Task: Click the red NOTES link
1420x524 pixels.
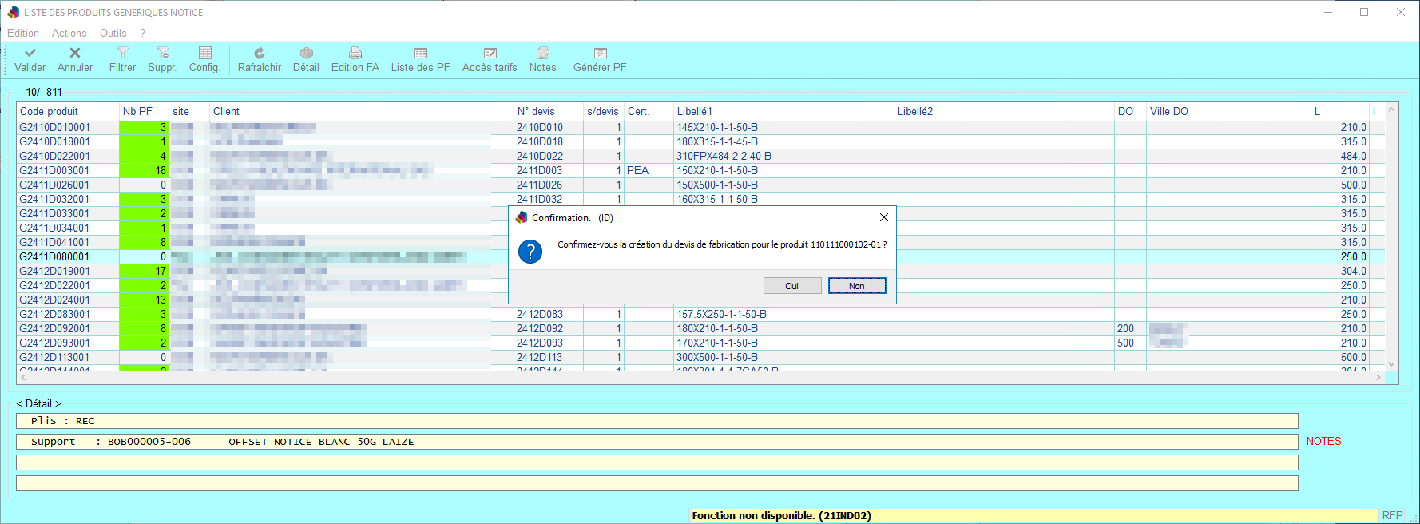Action: [x=1323, y=441]
